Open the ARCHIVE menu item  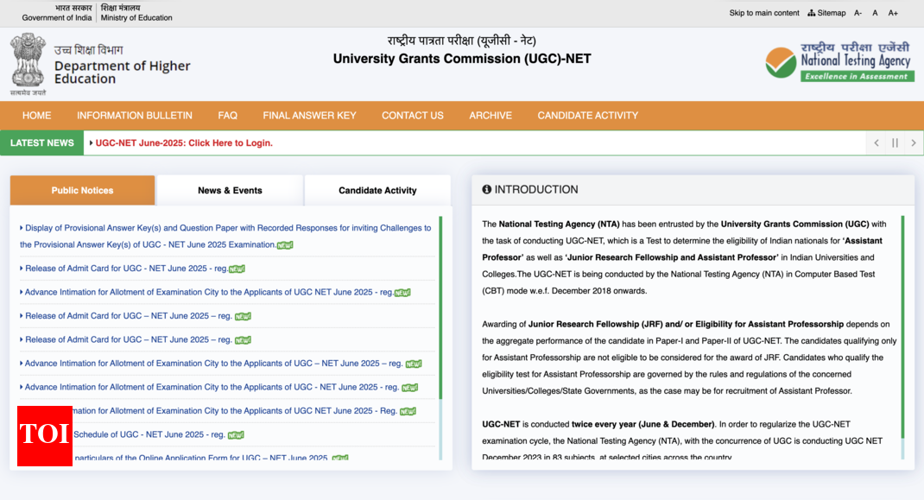click(x=490, y=116)
